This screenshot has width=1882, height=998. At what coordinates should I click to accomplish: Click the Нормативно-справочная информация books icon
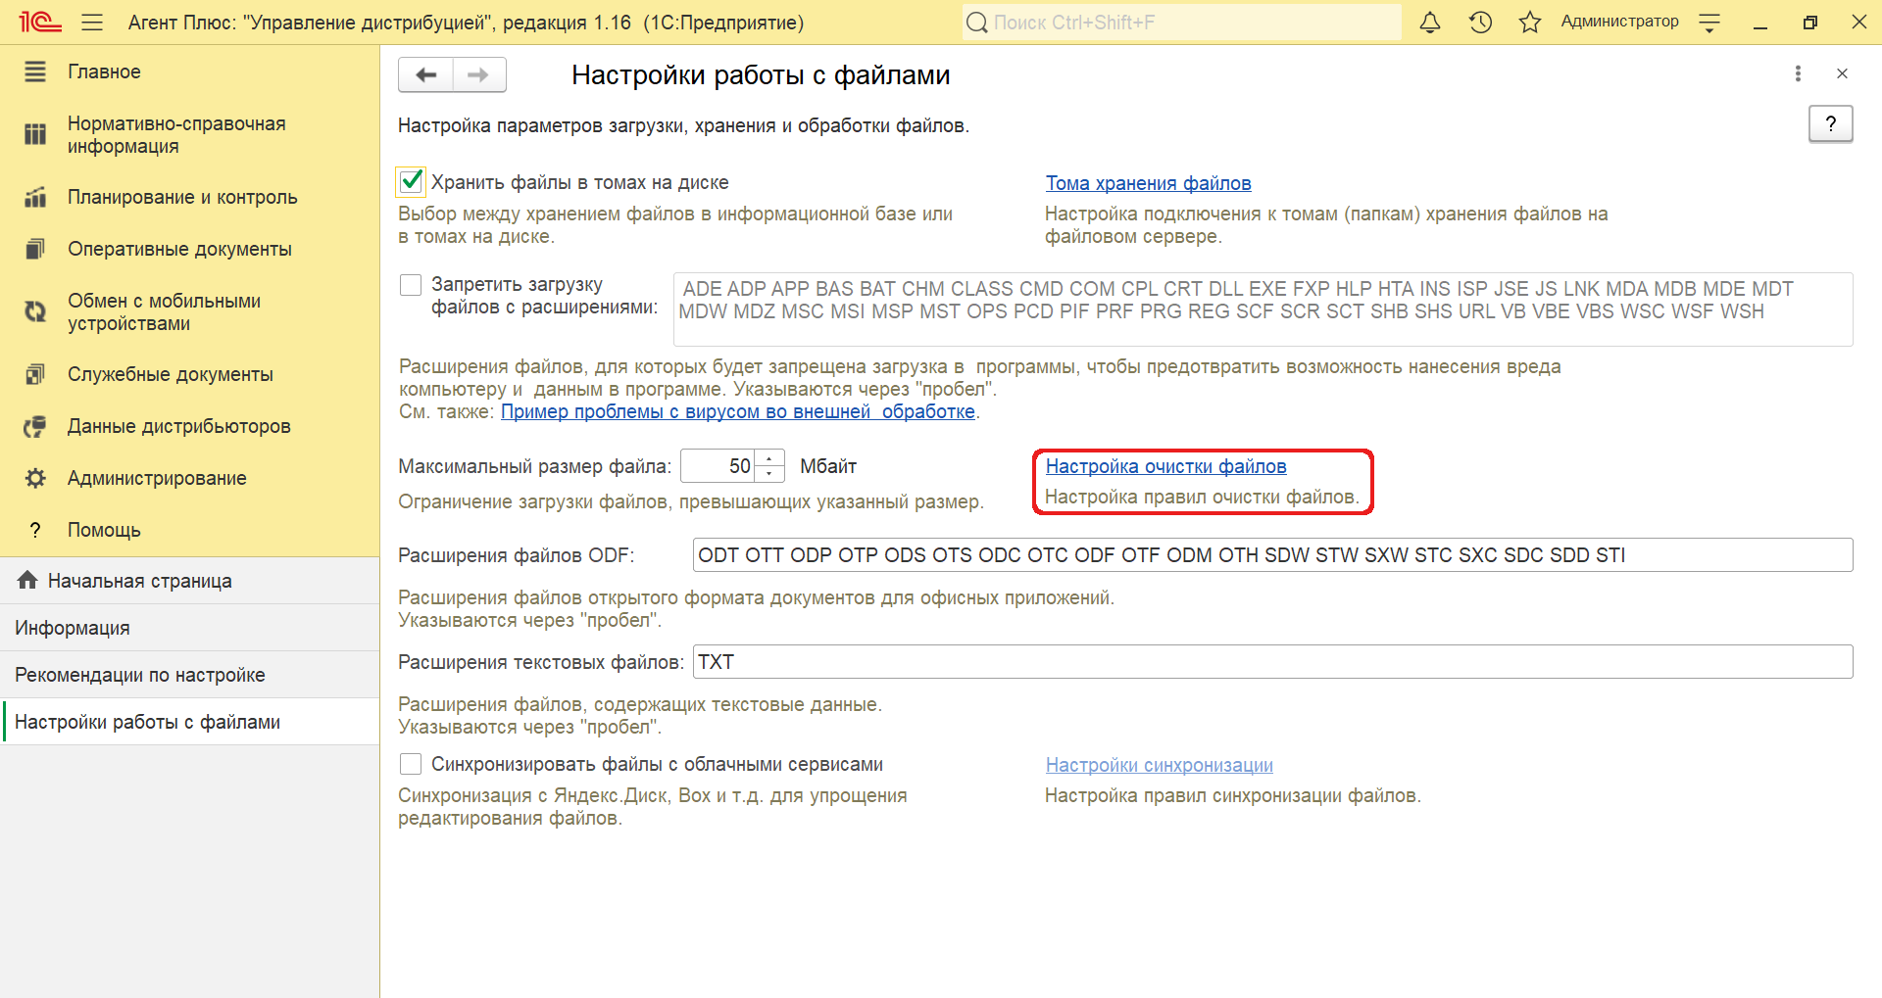point(35,134)
